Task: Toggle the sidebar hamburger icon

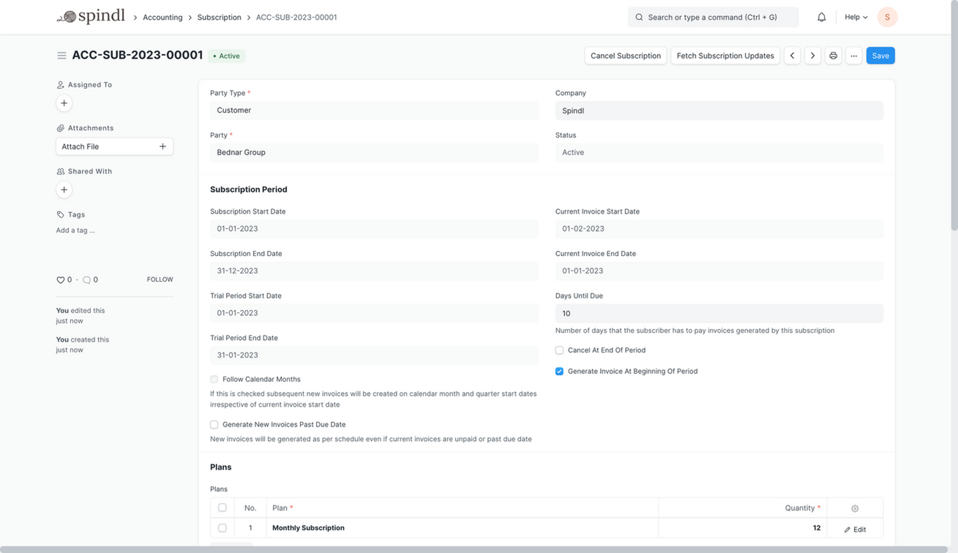Action: [x=62, y=56]
